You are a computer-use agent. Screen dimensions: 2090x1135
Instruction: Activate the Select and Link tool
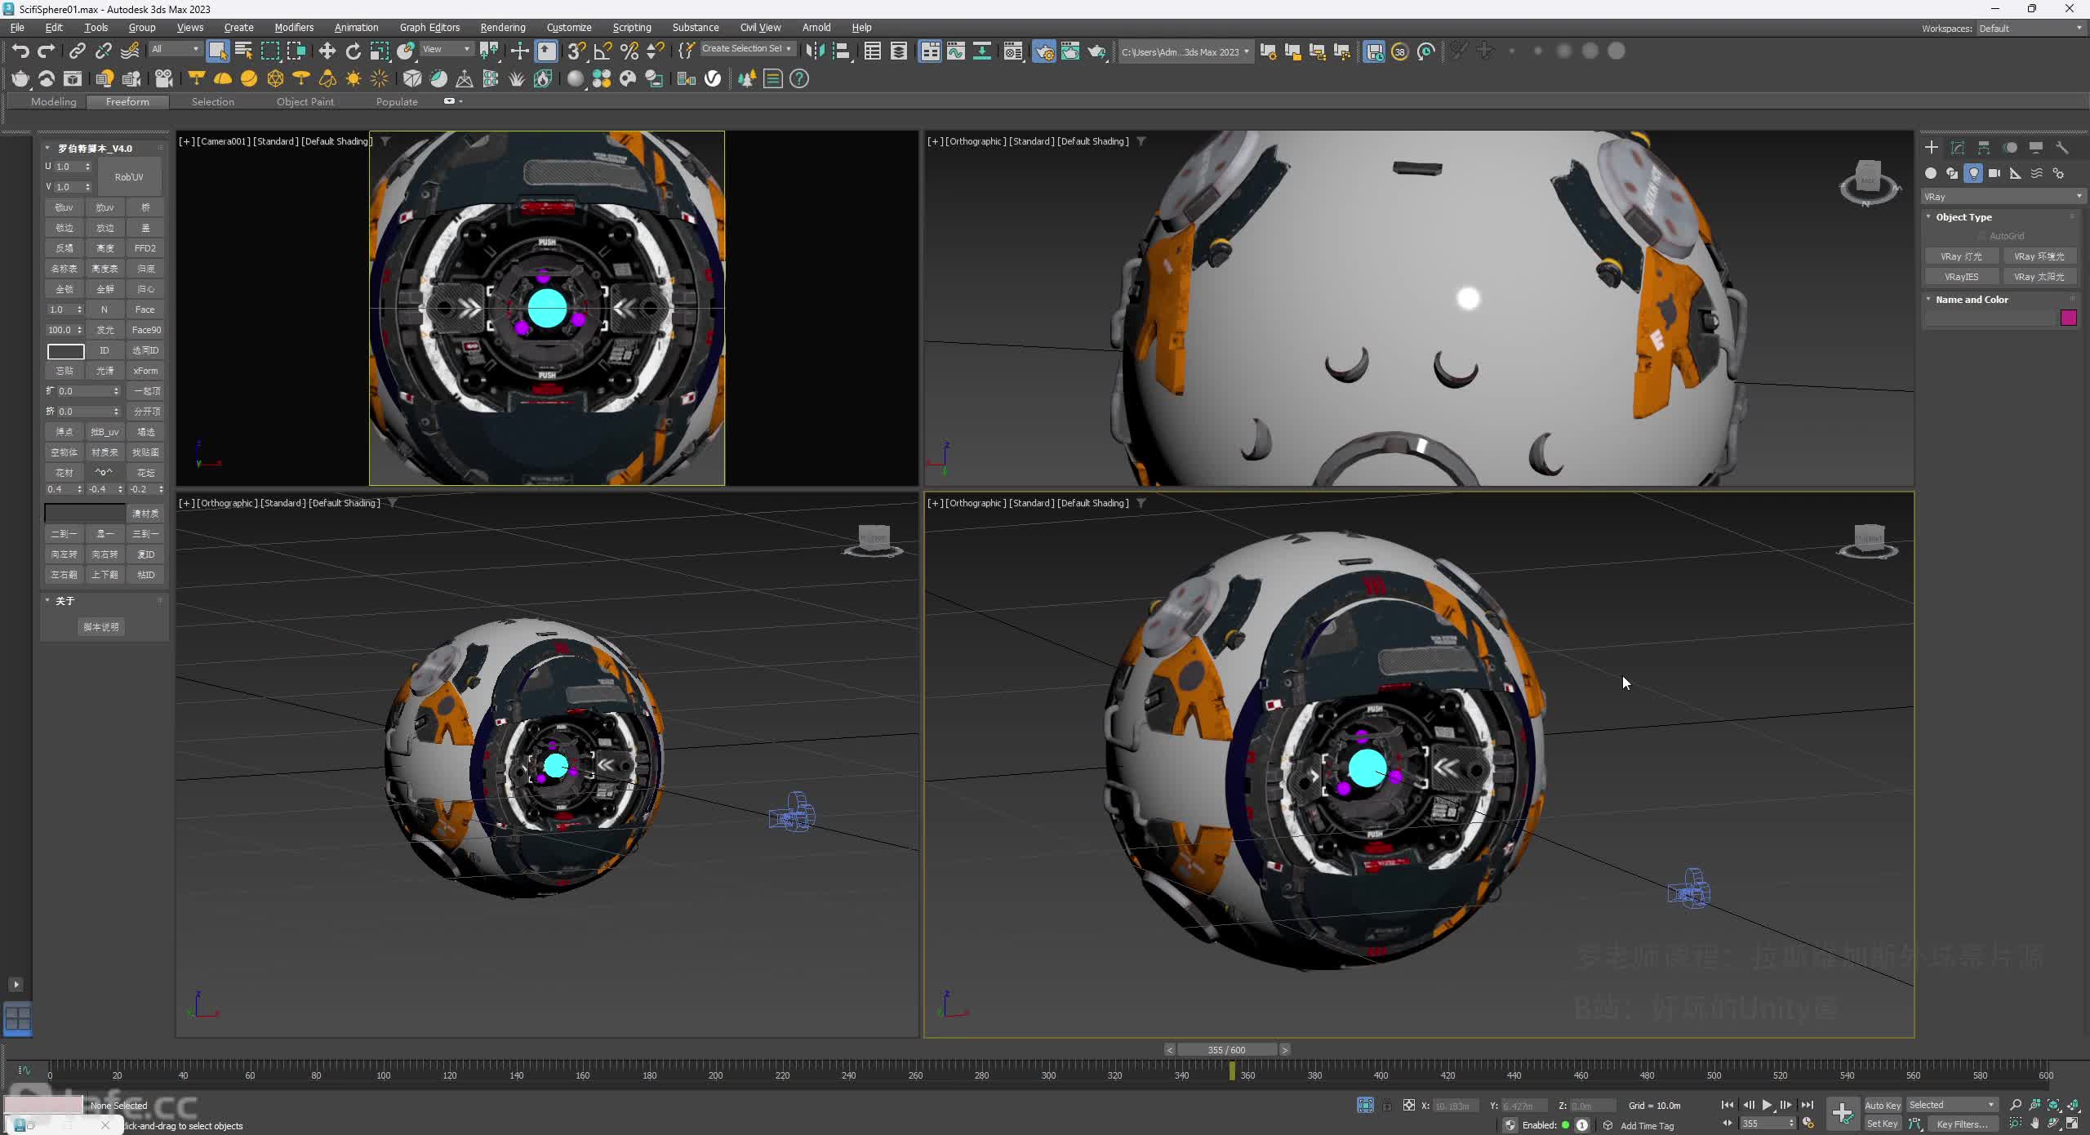(77, 51)
